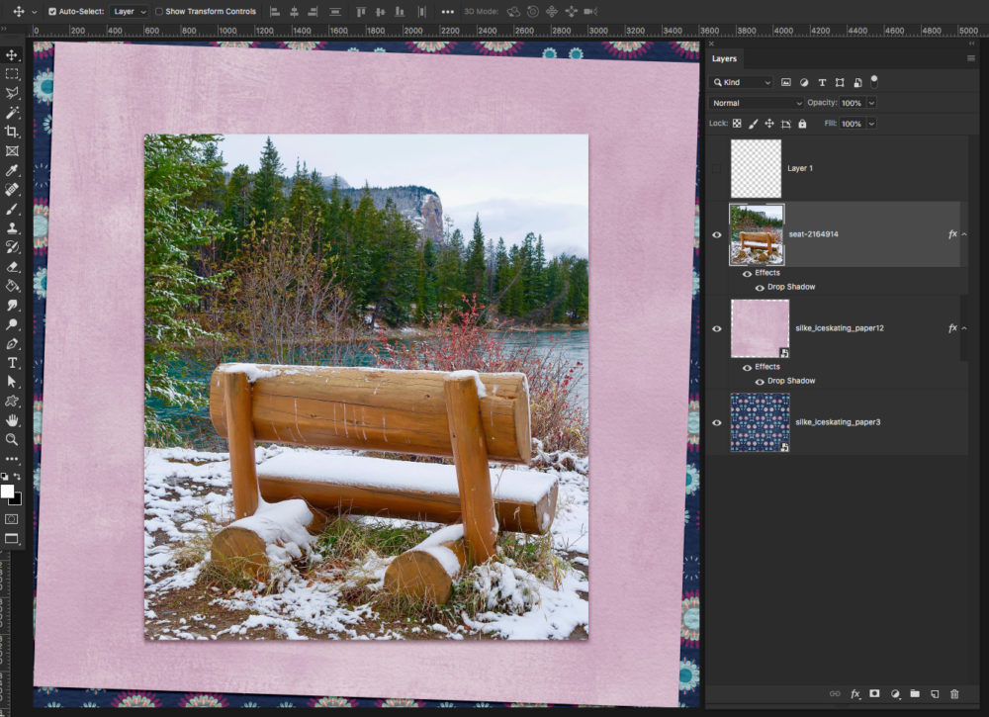This screenshot has height=717, width=989.
Task: Create a new layer group folder
Action: [915, 694]
